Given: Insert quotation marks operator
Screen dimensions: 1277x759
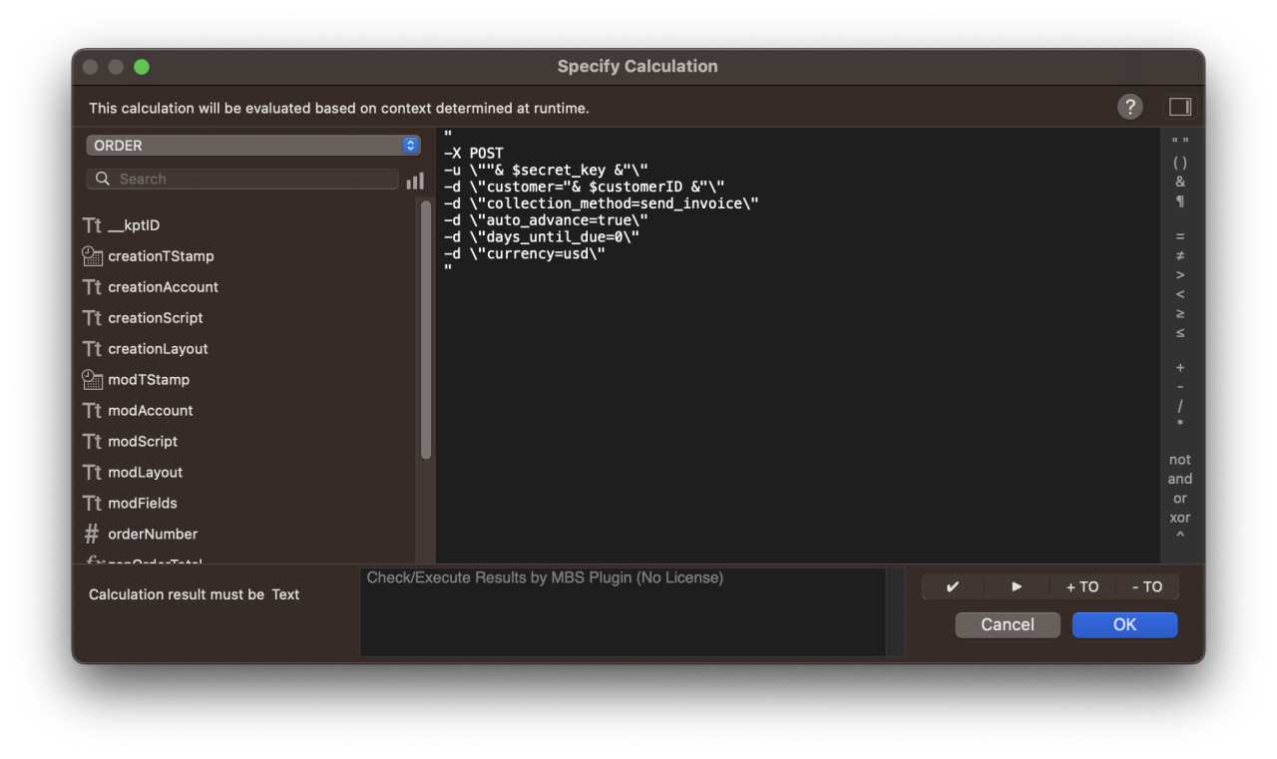Looking at the screenshot, I should 1180,144.
